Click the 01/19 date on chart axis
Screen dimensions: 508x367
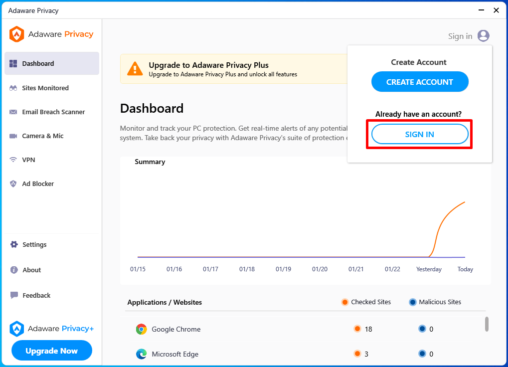283,269
